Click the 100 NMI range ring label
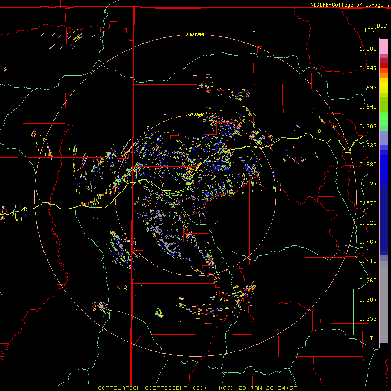Viewport: 391px width, 391px height. click(195, 34)
